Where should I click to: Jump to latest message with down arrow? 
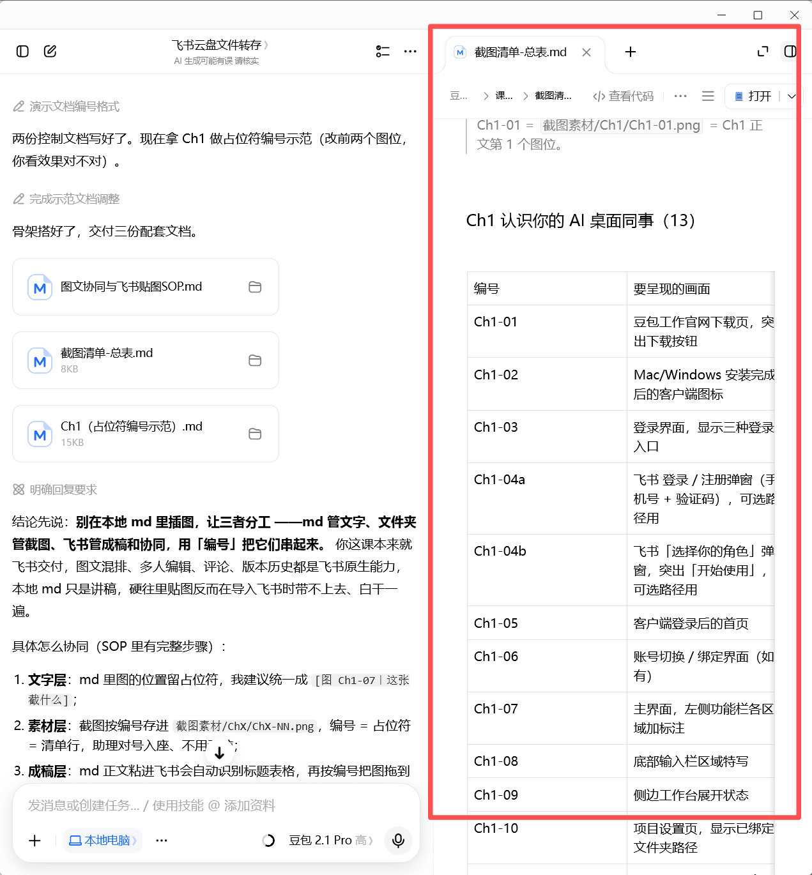pos(219,753)
